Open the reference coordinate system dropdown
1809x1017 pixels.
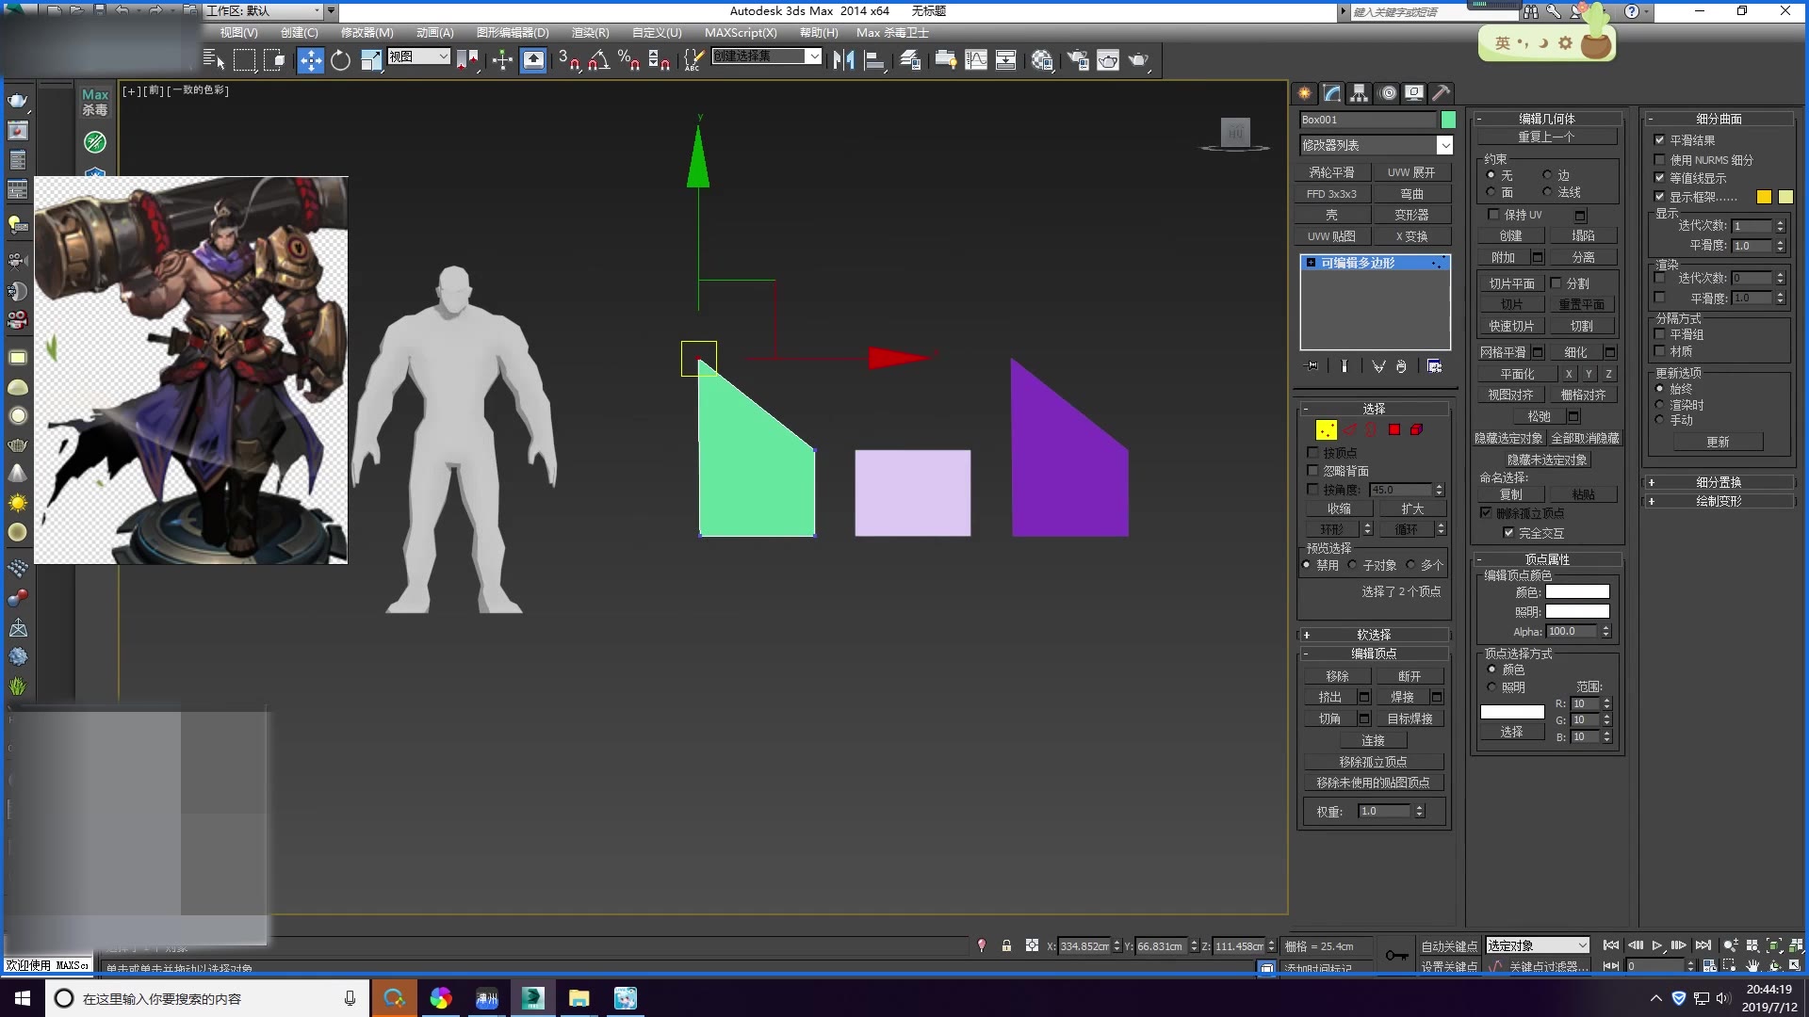[419, 56]
